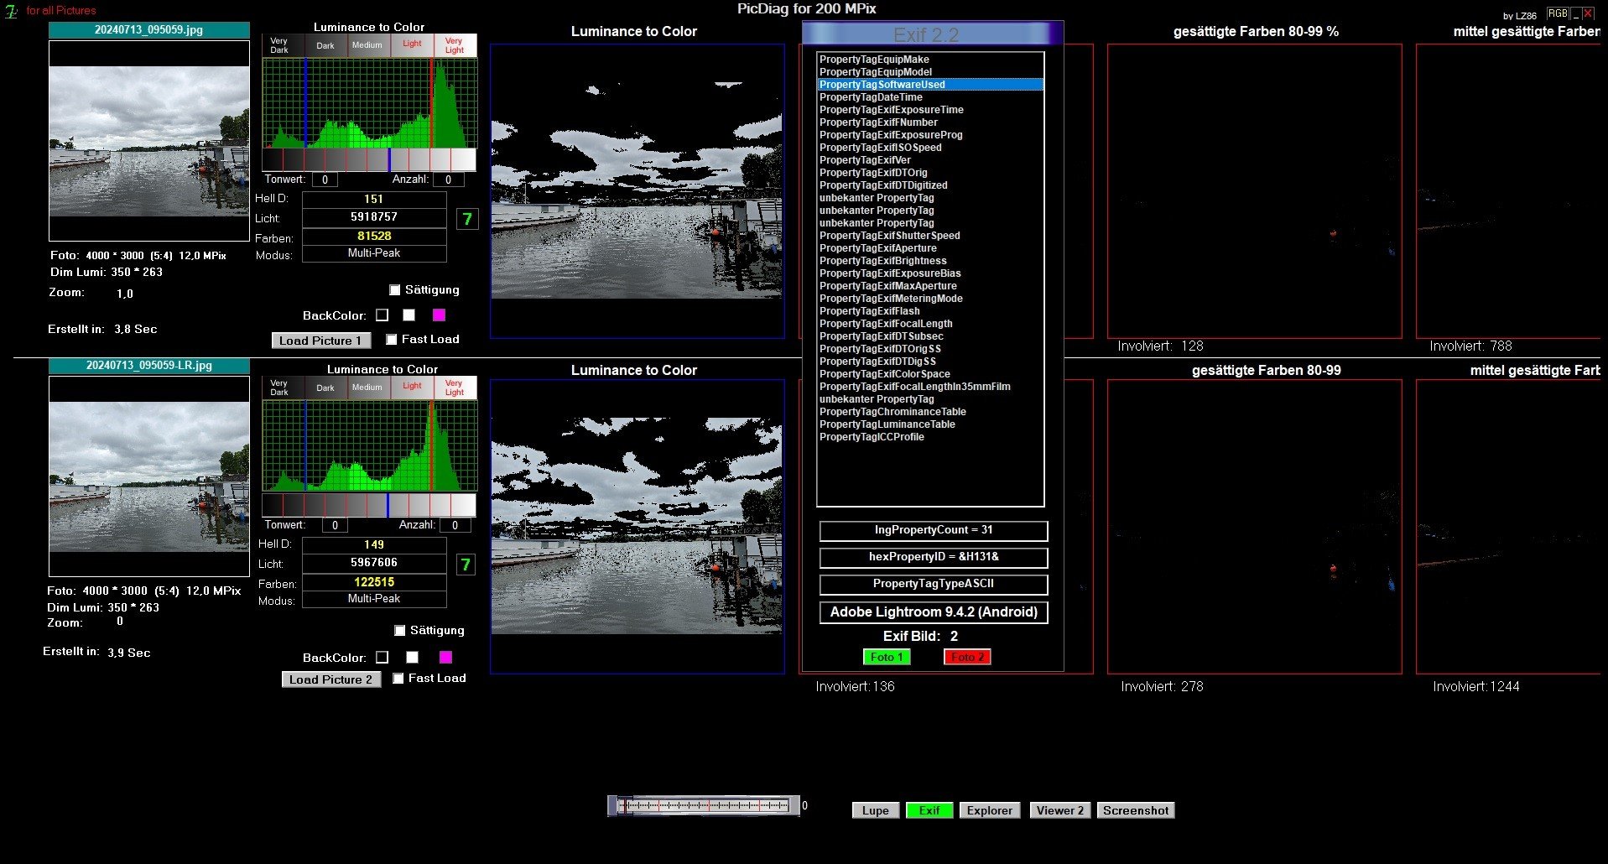Check Fast Load beside Load Picture 1
Screen dimensions: 1608x864
(x=392, y=340)
